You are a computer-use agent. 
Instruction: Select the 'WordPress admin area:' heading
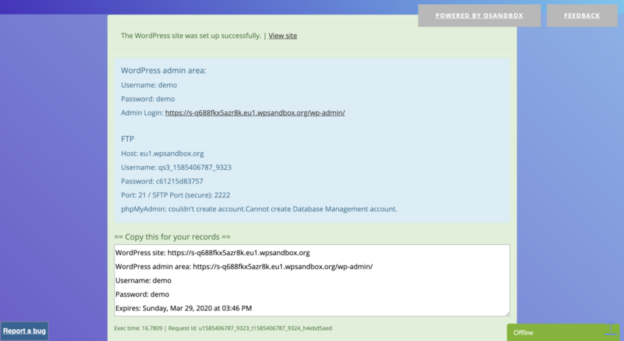163,71
